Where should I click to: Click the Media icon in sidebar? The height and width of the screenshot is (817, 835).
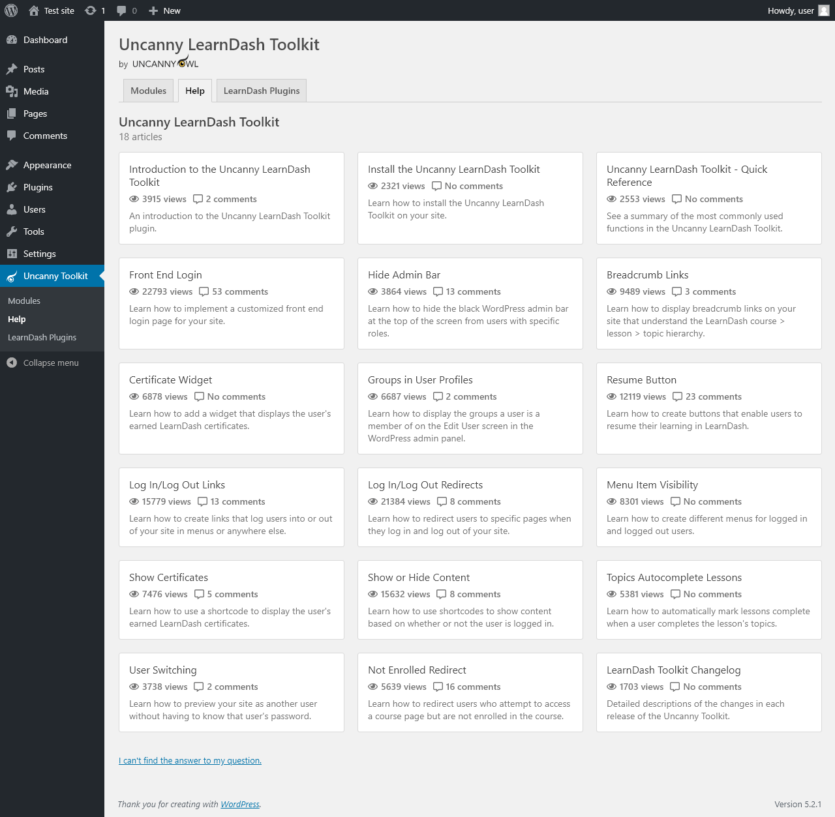[x=12, y=91]
